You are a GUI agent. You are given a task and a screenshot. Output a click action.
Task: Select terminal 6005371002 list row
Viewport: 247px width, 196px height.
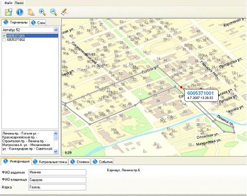point(16,40)
